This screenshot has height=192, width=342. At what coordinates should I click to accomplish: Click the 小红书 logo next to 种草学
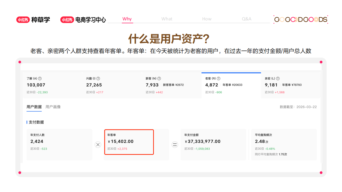click(23, 20)
